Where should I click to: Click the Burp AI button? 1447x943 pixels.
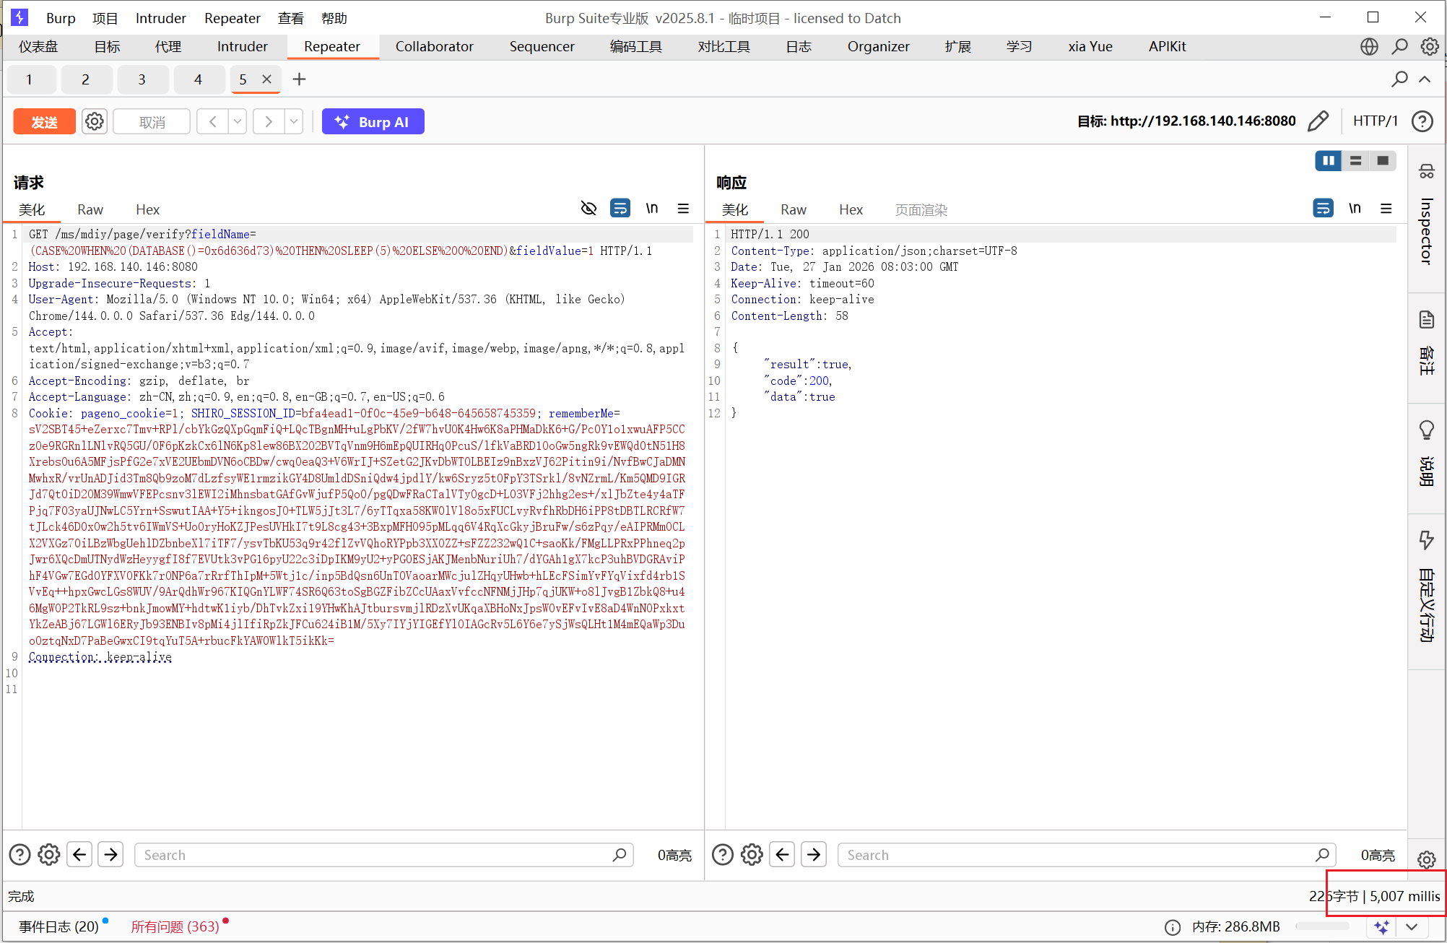pyautogui.click(x=373, y=121)
